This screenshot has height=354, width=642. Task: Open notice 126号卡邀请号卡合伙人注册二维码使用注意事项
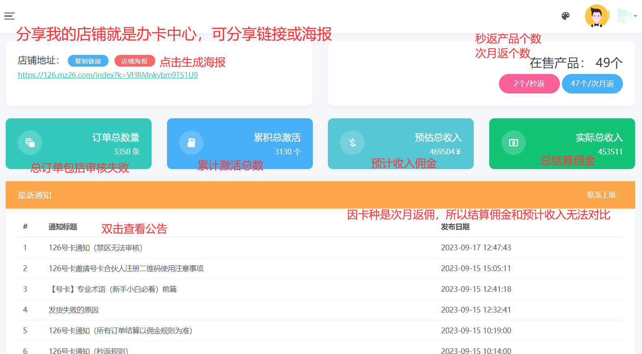tap(126, 269)
